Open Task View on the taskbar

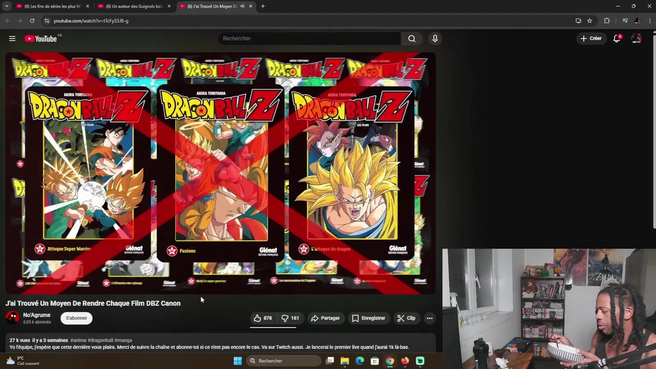point(330,361)
